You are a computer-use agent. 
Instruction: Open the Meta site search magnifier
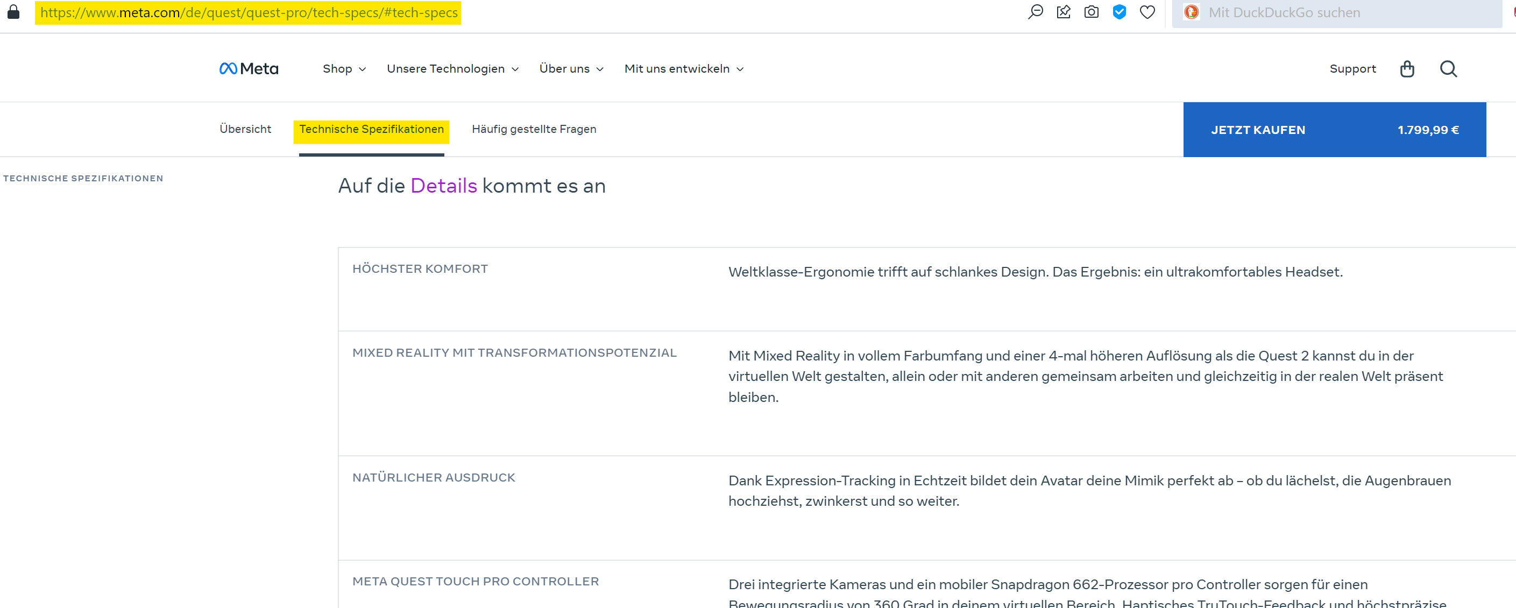pos(1448,69)
